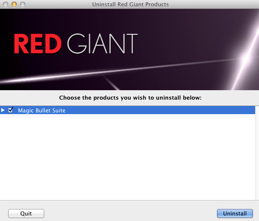
Task: Expand the Magic Bullet Suite disclosure triangle
Action: (3, 110)
